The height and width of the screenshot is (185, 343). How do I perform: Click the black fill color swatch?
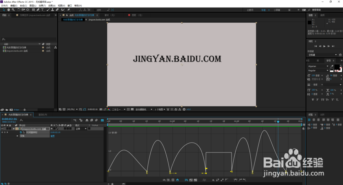[x=337, y=67]
